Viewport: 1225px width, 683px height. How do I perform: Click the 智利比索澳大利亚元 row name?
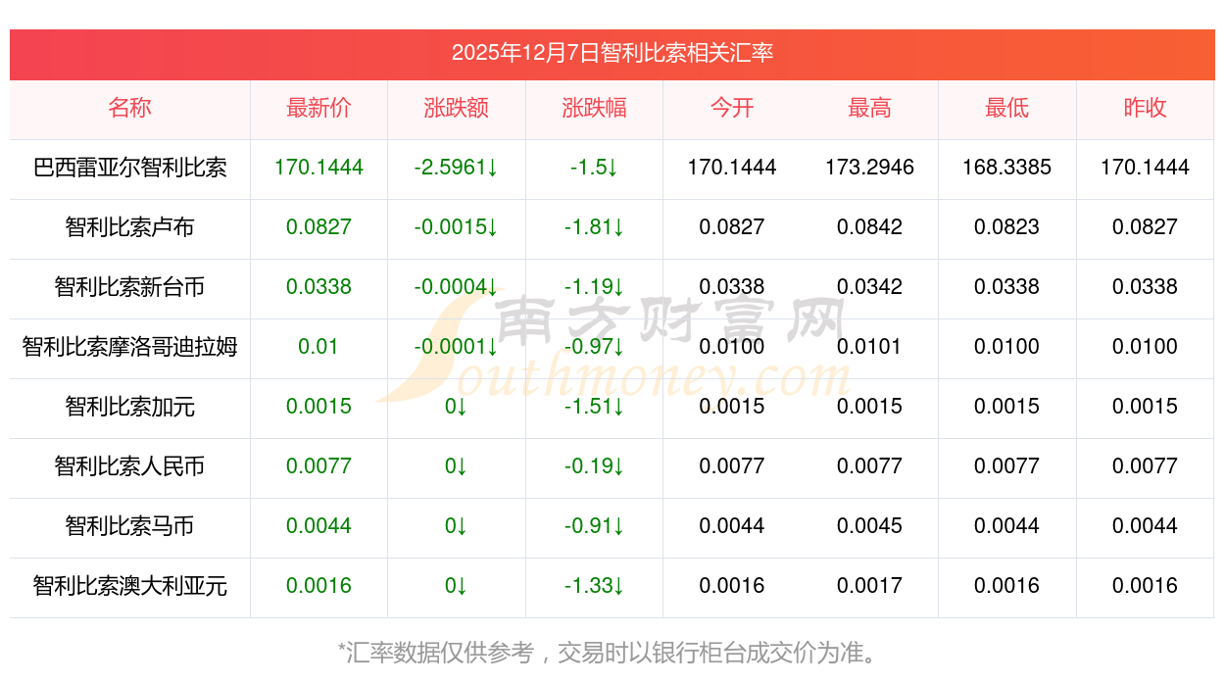pyautogui.click(x=129, y=586)
